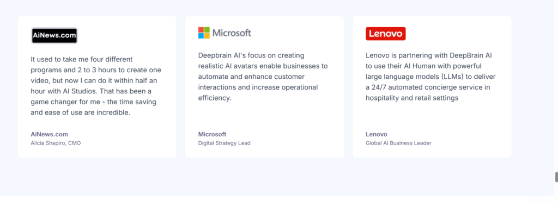Click the Microsoft wordmark beside the squares
This screenshot has height=202, width=558.
tap(232, 33)
